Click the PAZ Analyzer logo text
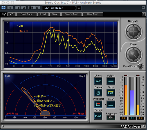Screen dimensions: 147x130 pos(130,127)
